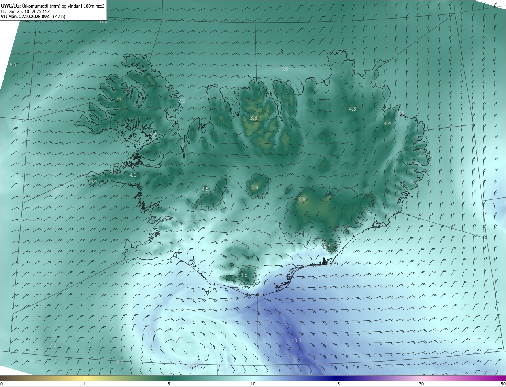This screenshot has height=387, width=506.
Task: Click the colorbar tick label 0
Action: (2, 384)
